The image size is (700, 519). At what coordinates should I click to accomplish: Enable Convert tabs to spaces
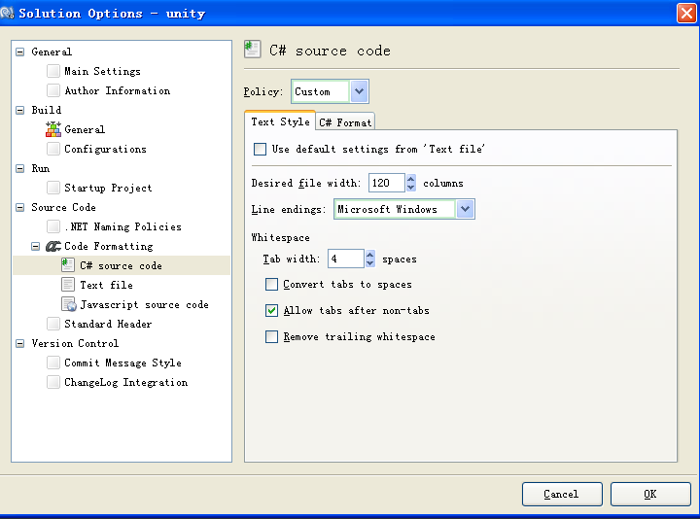[x=271, y=284]
